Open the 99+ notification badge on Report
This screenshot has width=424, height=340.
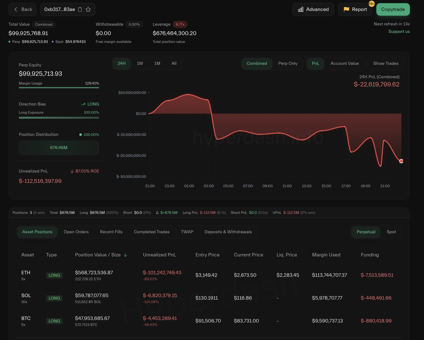pyautogui.click(x=371, y=4)
